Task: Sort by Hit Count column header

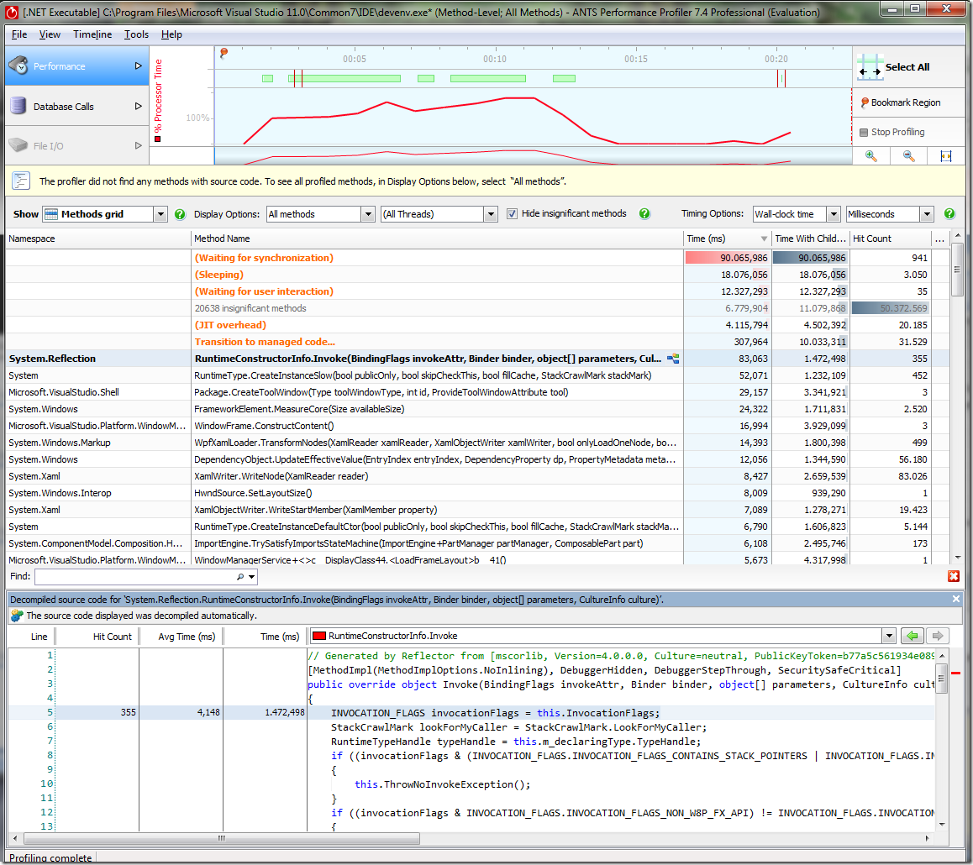Action: (x=890, y=239)
